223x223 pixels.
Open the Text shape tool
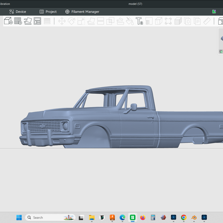pos(139,21)
